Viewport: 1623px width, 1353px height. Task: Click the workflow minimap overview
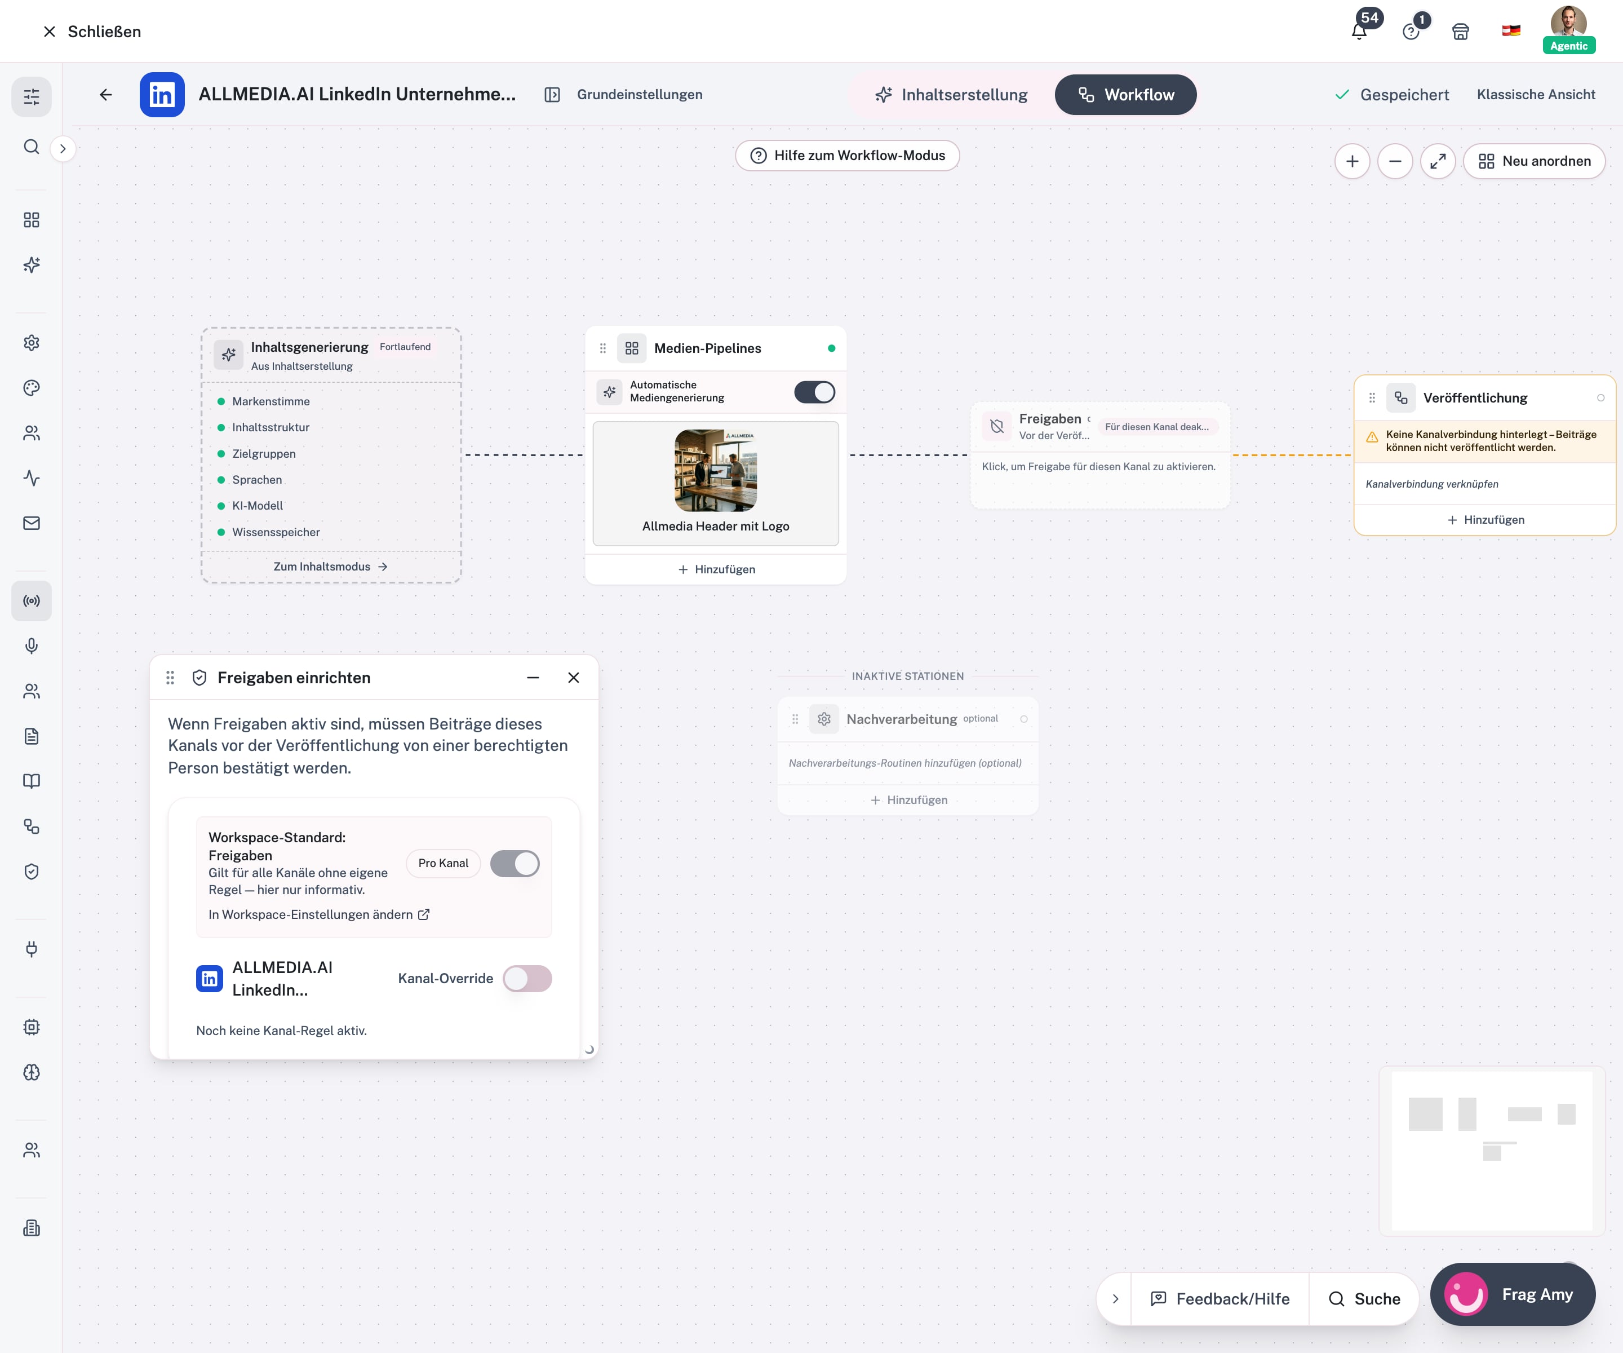(x=1492, y=1151)
